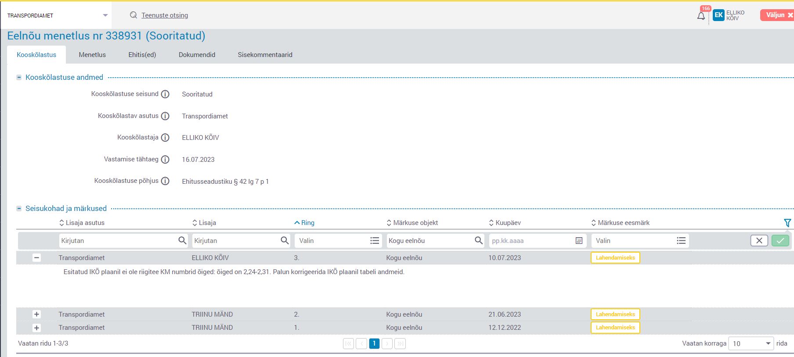Click search icon in Märkuse objekt filter

pyautogui.click(x=478, y=241)
